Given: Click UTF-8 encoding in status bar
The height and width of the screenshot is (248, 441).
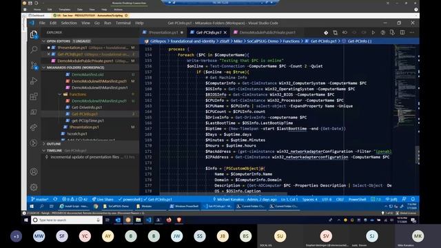Looking at the screenshot, I should pos(327,199).
